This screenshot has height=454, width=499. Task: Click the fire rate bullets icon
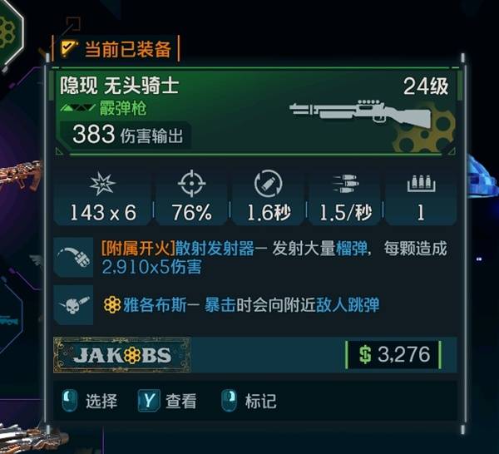pos(346,184)
